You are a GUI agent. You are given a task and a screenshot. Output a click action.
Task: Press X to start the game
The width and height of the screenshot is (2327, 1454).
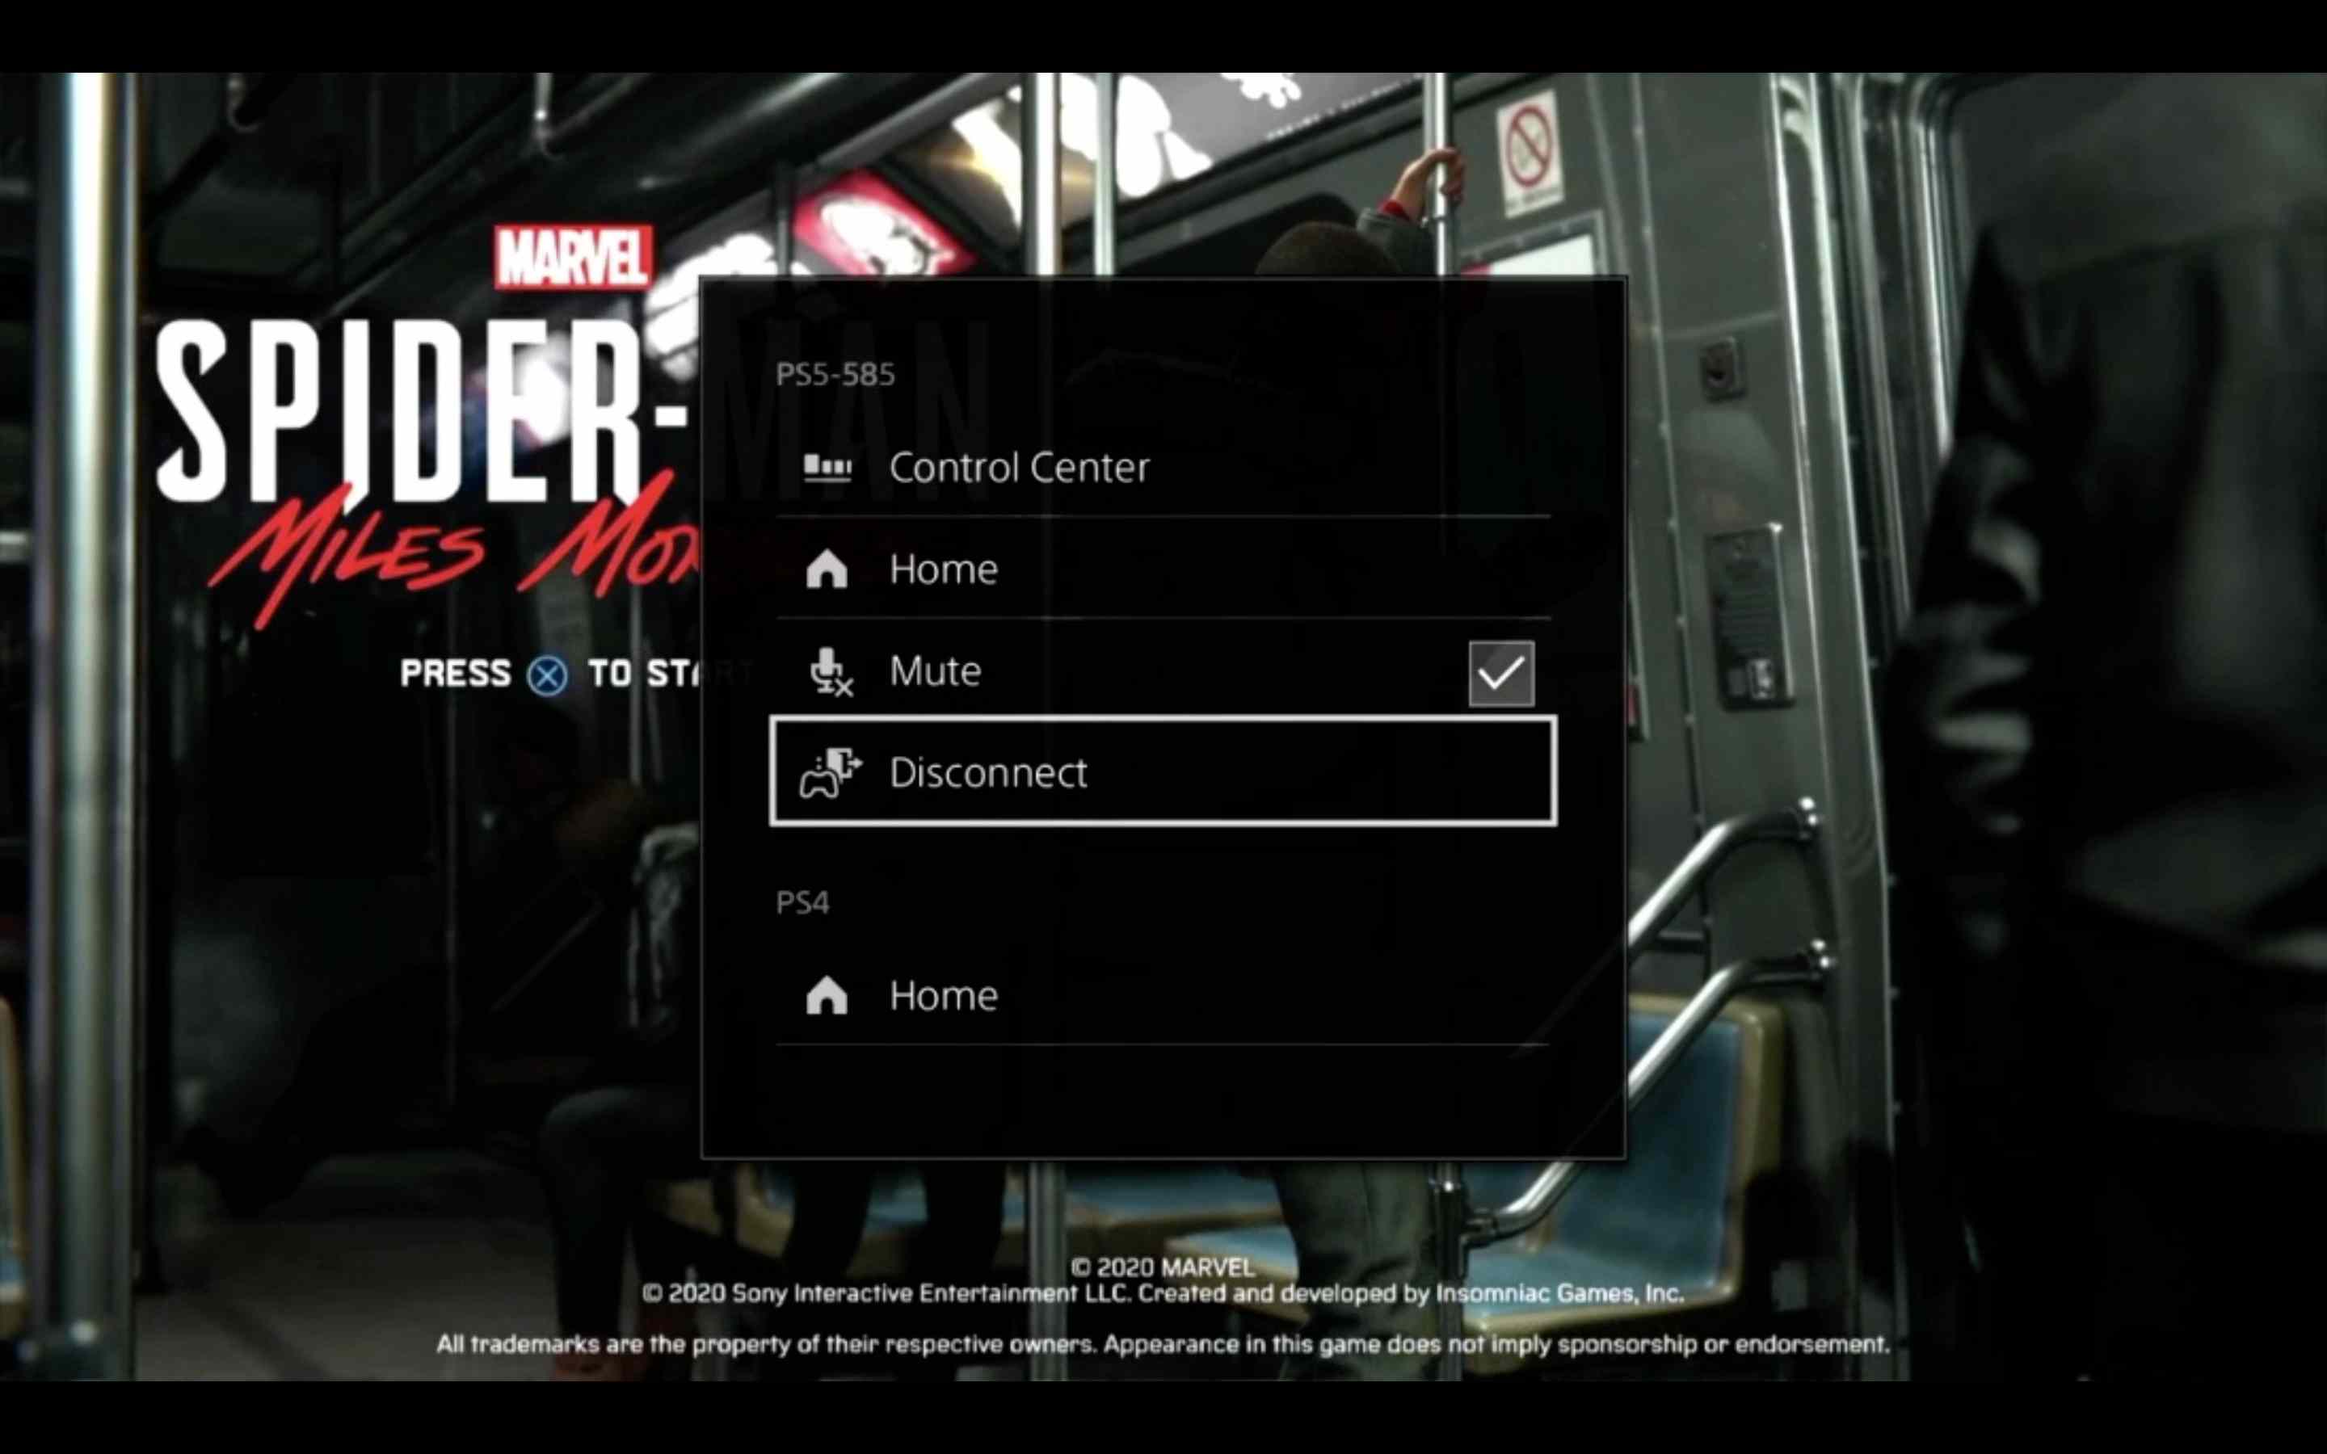coord(546,672)
